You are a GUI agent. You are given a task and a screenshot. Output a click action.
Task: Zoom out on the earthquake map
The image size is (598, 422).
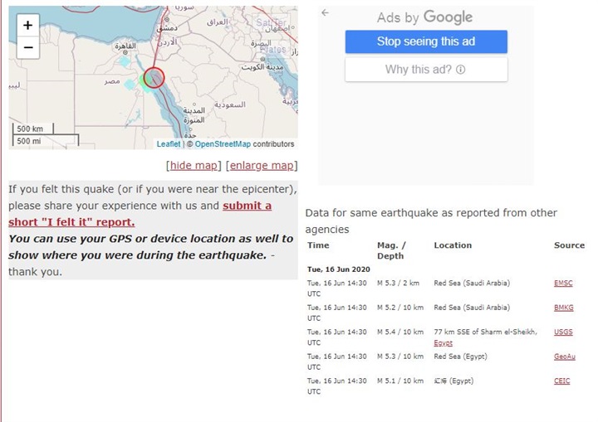click(x=27, y=48)
